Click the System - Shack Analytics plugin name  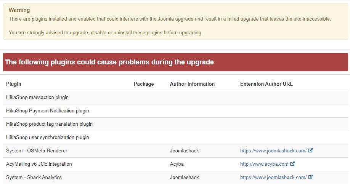coord(34,178)
